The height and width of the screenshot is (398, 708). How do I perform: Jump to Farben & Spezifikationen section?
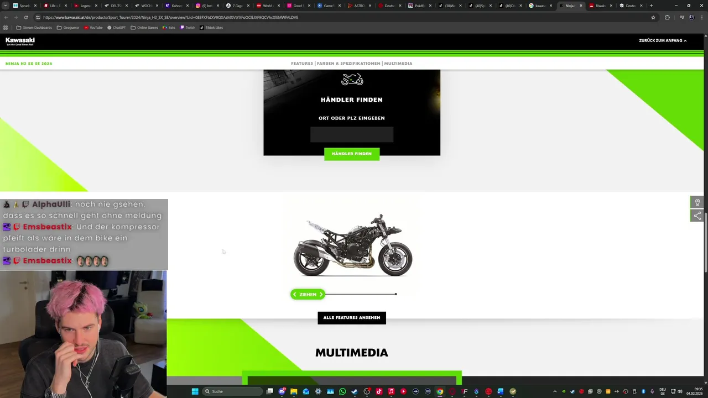pos(348,64)
